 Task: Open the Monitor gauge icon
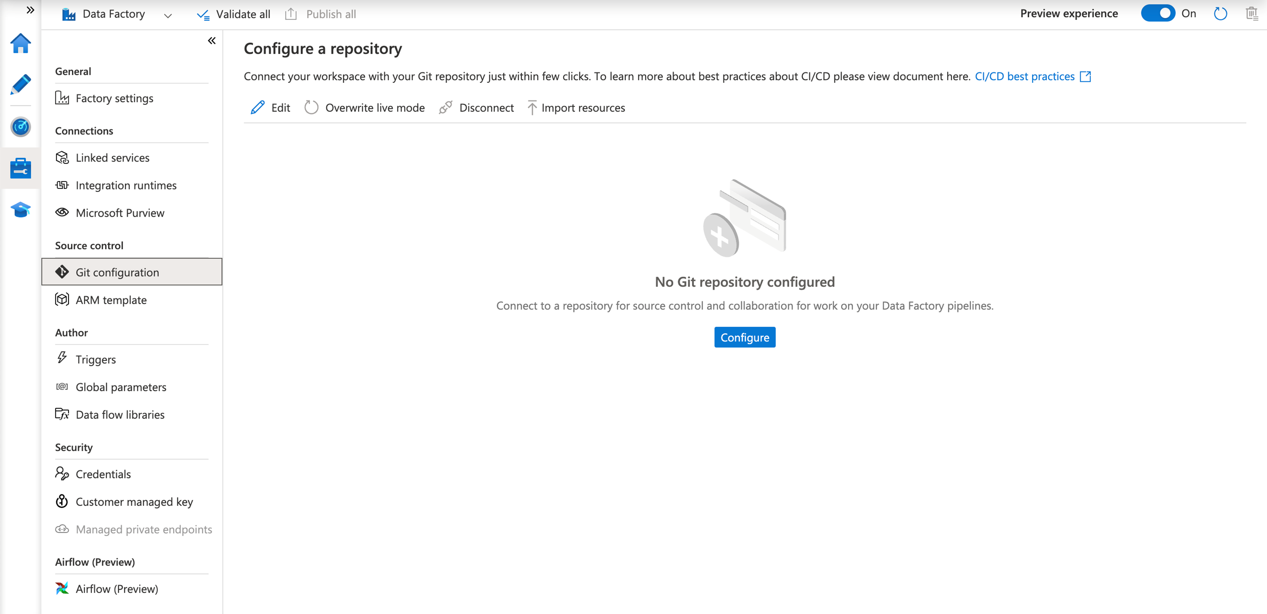(20, 127)
